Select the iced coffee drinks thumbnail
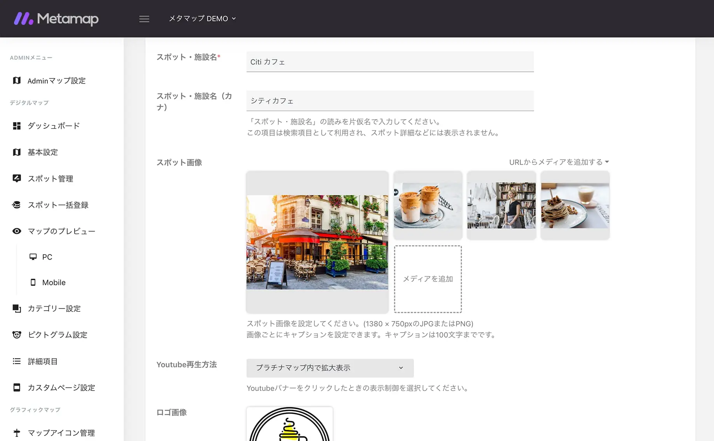This screenshot has width=714, height=441. pyautogui.click(x=428, y=205)
